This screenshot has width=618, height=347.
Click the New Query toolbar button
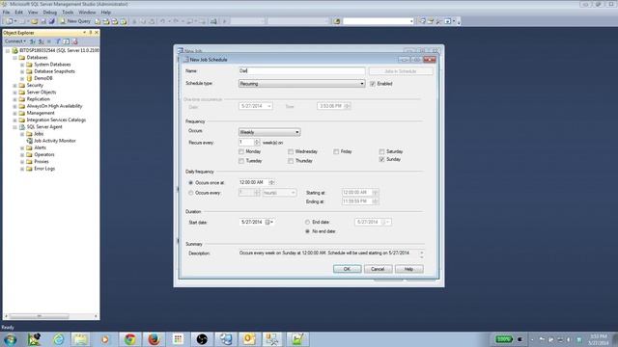pyautogui.click(x=75, y=21)
